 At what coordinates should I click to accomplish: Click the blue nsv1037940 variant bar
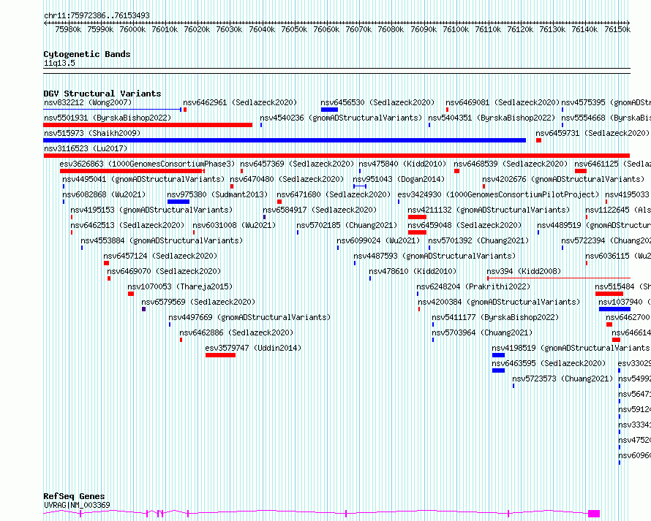(614, 309)
